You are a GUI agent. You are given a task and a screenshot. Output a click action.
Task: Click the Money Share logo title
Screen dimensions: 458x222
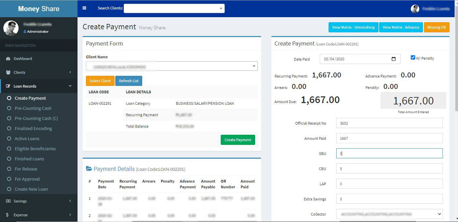(39, 9)
